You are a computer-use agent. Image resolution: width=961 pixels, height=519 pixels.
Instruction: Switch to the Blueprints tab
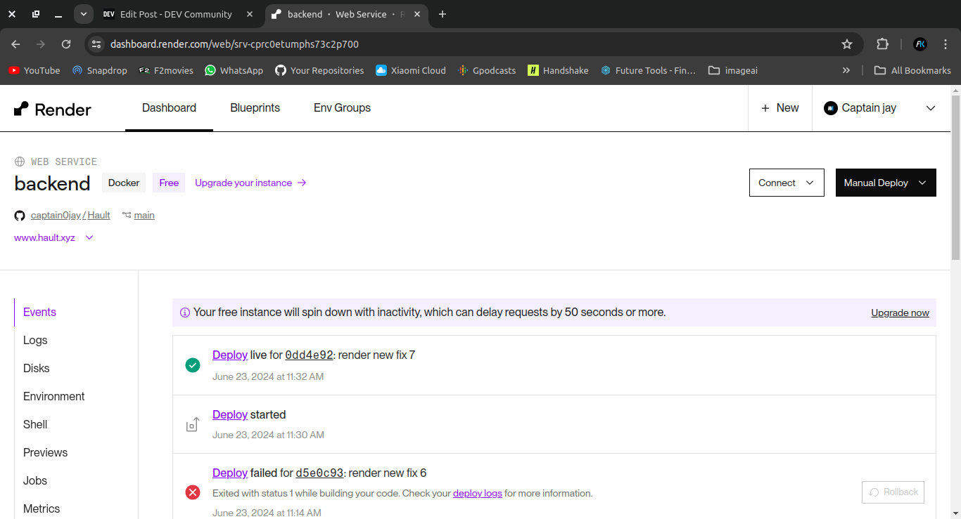pyautogui.click(x=255, y=108)
